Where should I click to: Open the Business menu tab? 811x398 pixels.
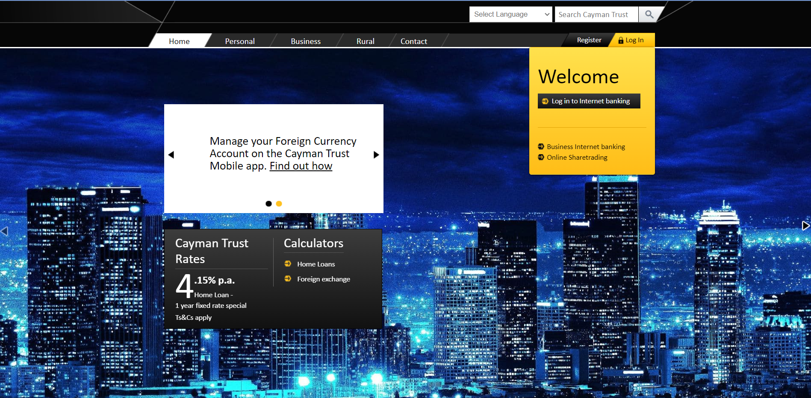[x=306, y=41]
